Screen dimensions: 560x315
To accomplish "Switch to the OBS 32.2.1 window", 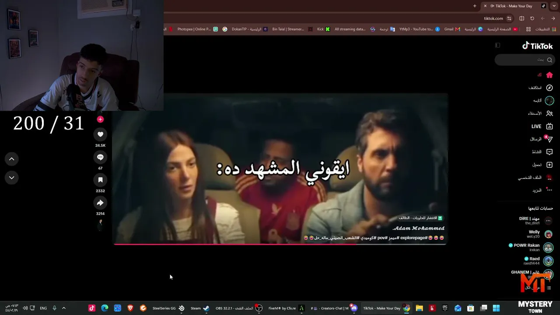I will (239, 308).
